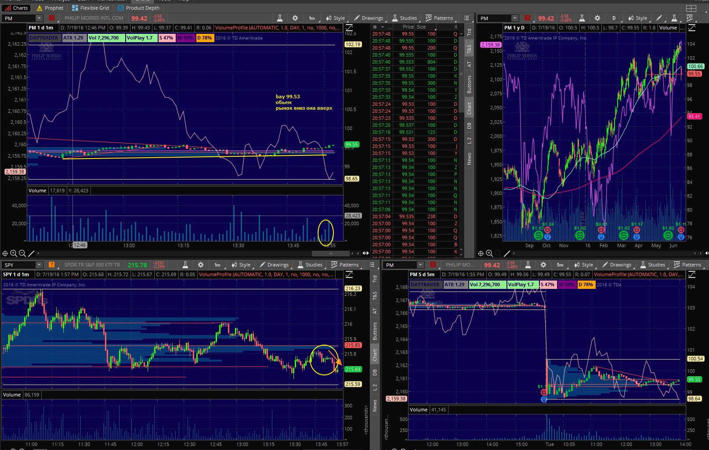The height and width of the screenshot is (450, 709).
Task: Open Style menu in PM daily chart
Action: [638, 18]
